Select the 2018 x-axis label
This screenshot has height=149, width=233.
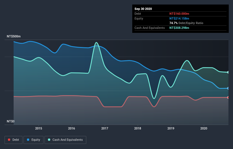[x=138, y=128]
